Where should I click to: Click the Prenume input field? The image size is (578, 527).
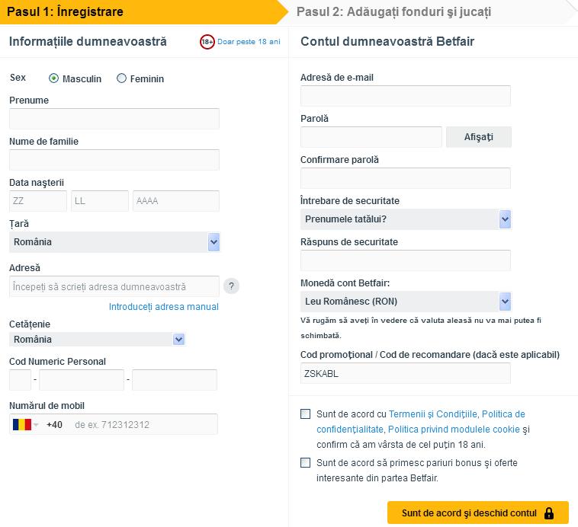[x=114, y=119]
